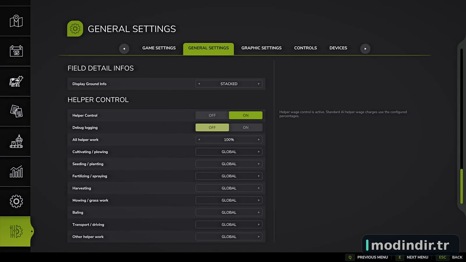Switch to the Controls tab
The height and width of the screenshot is (262, 466).
306,48
